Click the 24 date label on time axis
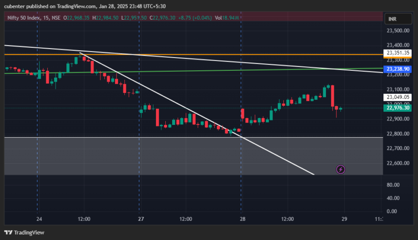 point(39,219)
